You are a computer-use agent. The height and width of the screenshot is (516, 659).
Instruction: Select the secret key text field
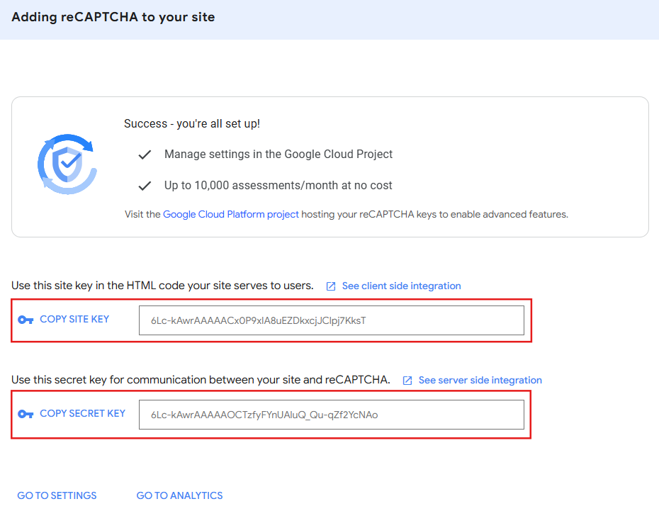pyautogui.click(x=331, y=415)
